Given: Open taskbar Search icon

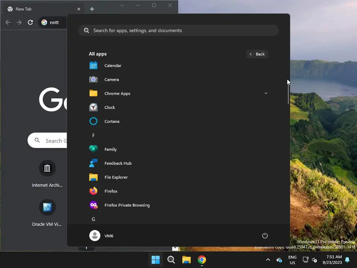Looking at the screenshot, I should click(171, 260).
